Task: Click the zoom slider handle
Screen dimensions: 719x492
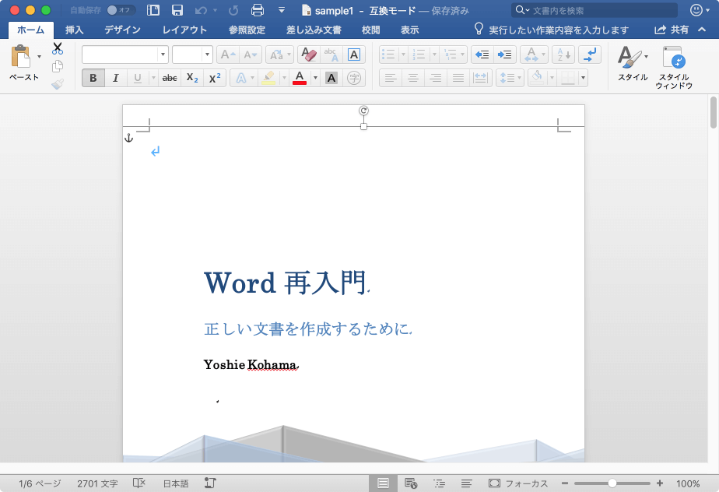Action: tap(612, 483)
